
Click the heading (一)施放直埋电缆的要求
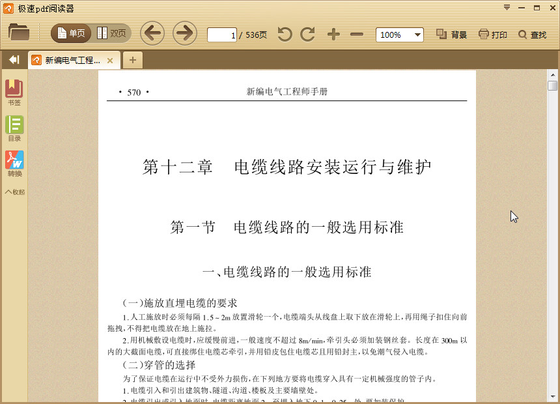pyautogui.click(x=180, y=303)
